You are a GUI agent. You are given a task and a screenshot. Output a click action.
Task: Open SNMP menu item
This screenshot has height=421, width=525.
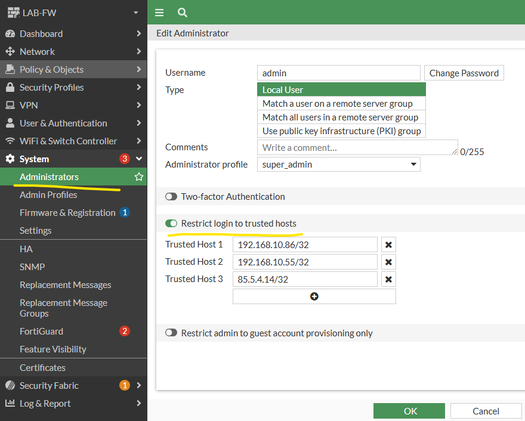click(32, 267)
